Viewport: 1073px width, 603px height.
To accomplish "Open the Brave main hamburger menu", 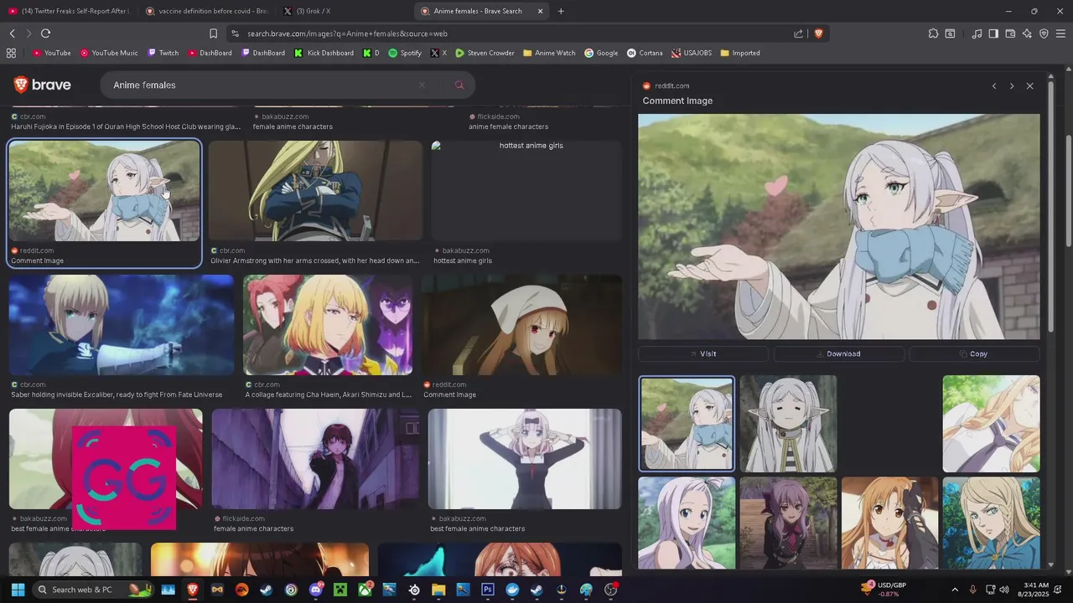I will click(1061, 33).
